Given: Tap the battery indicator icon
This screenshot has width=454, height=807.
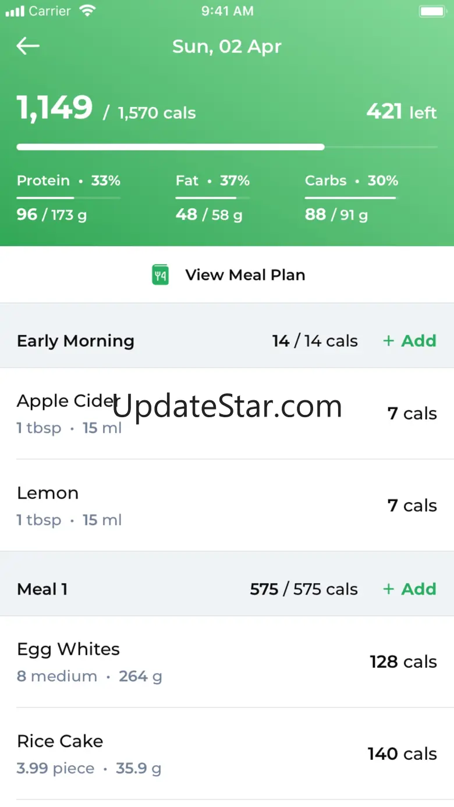Looking at the screenshot, I should click(432, 11).
